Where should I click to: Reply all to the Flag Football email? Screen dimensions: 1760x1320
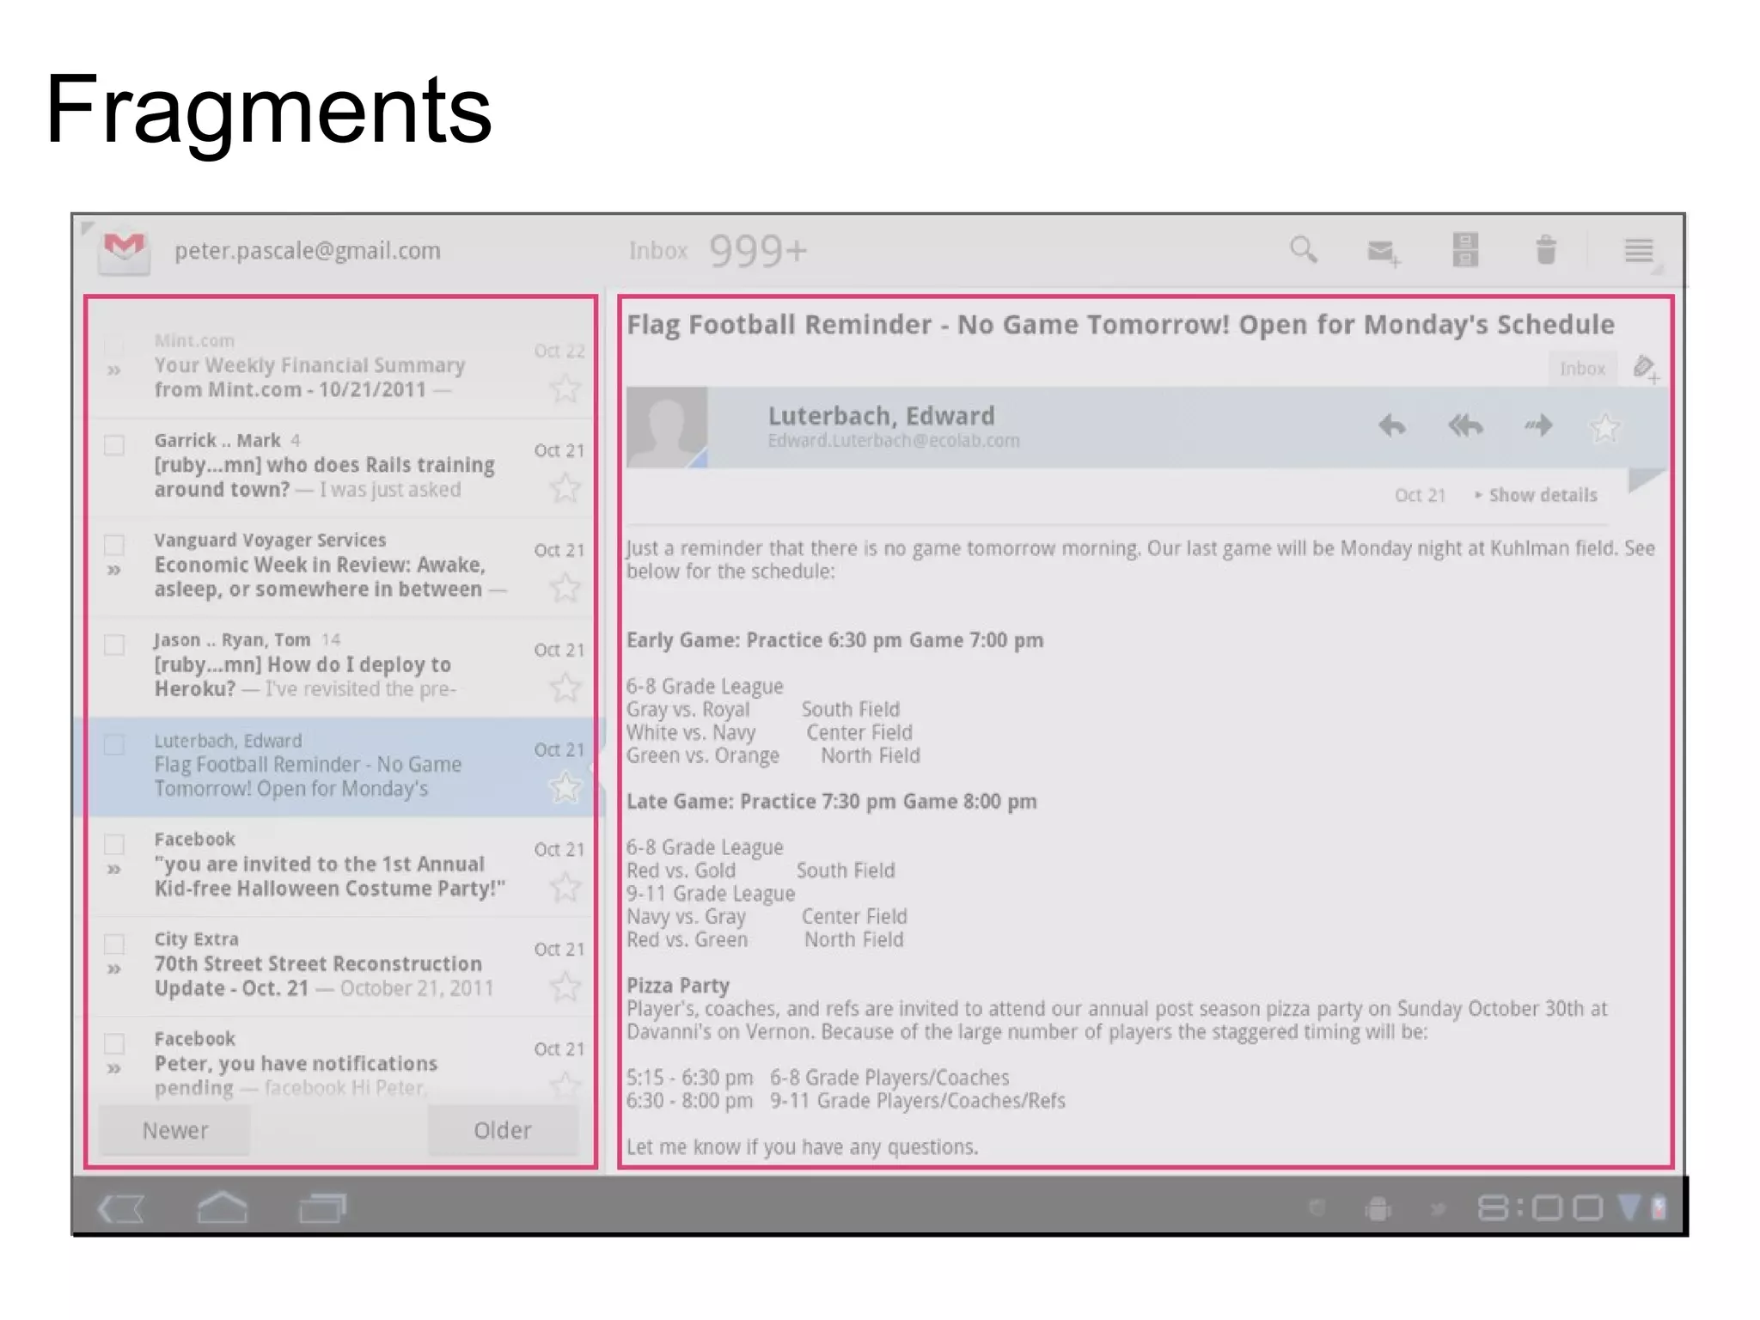[x=1465, y=425]
